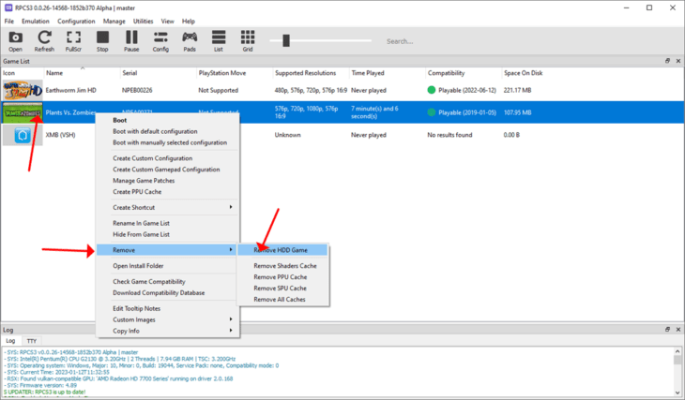
Task: Click Playable (2022-06-12) compatibility cell
Action: tap(462, 90)
